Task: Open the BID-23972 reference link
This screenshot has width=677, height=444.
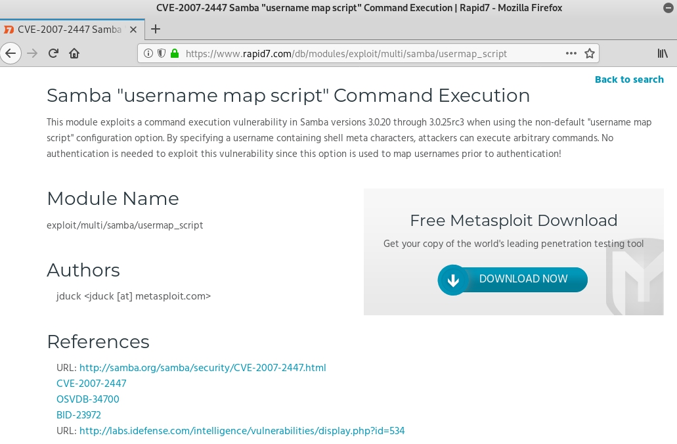Action: [79, 415]
